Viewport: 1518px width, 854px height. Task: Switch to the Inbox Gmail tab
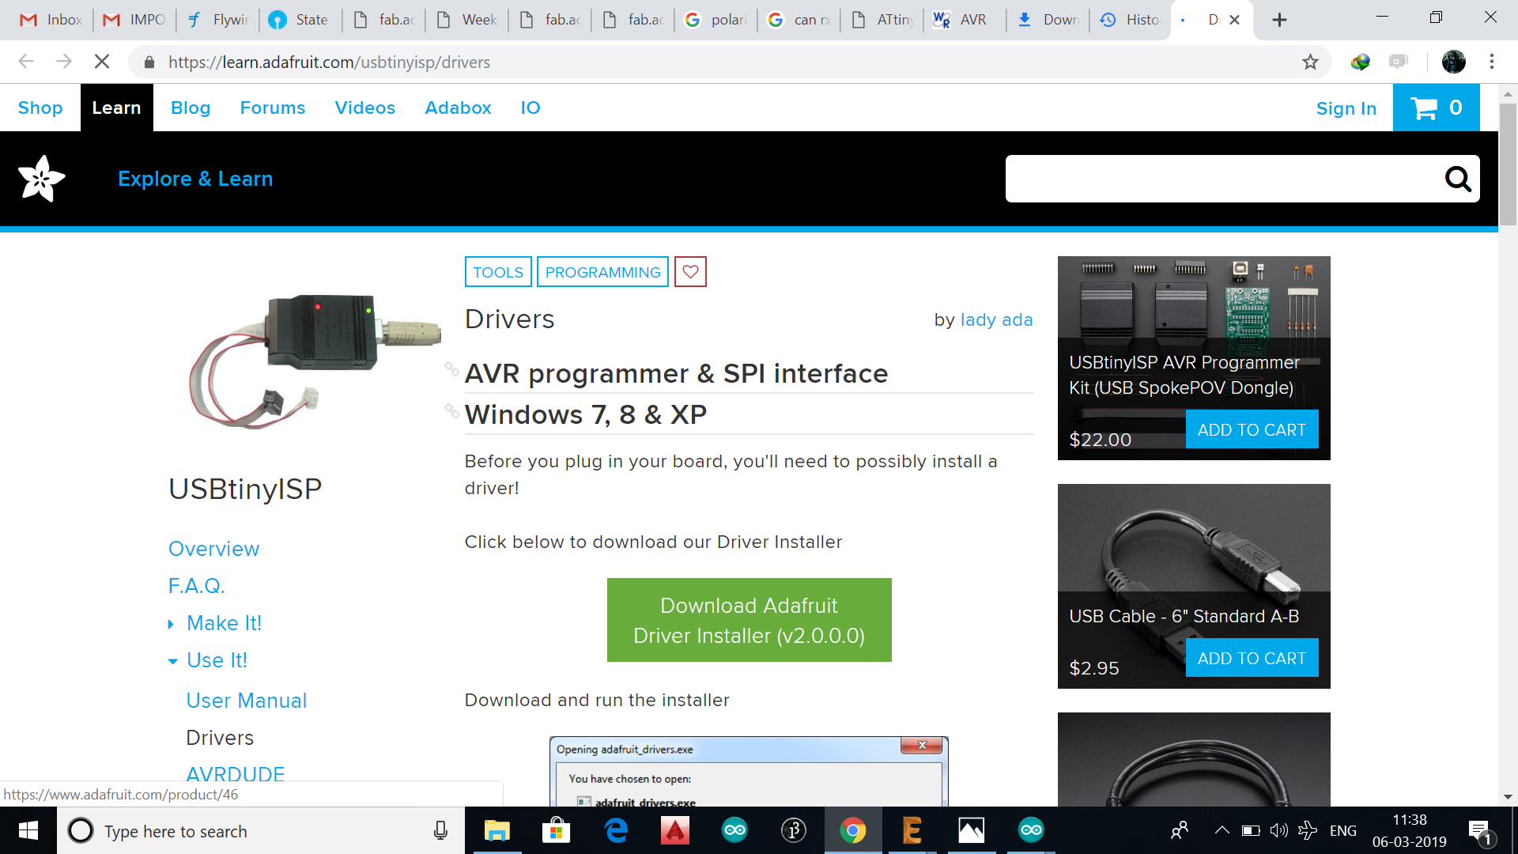tap(51, 20)
